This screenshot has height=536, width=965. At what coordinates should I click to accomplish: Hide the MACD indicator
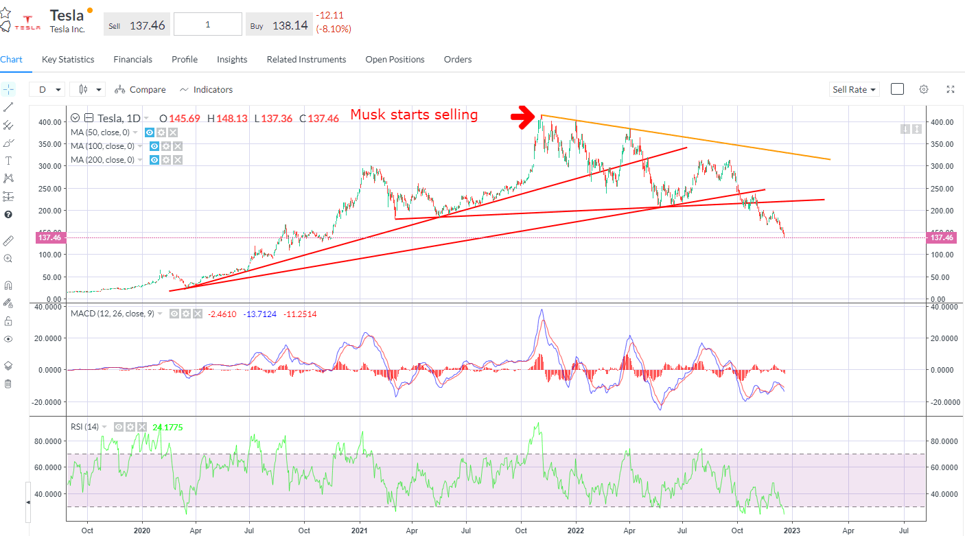click(174, 314)
